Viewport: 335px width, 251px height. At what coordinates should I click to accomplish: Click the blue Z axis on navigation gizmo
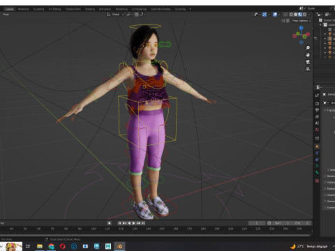pyautogui.click(x=301, y=28)
